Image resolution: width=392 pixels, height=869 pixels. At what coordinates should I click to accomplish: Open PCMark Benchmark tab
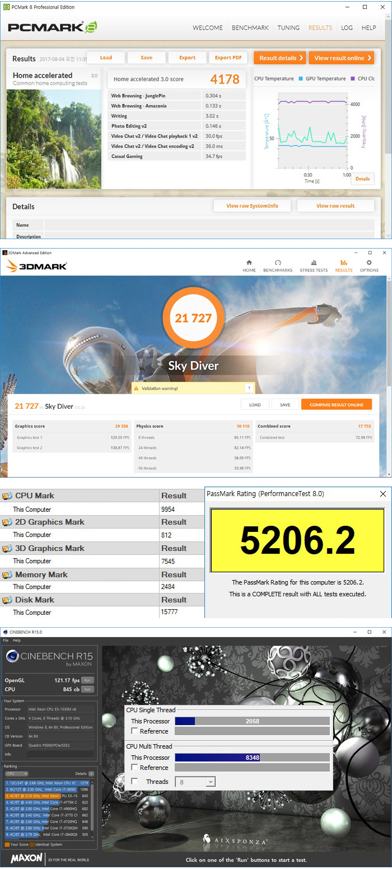pos(250,27)
